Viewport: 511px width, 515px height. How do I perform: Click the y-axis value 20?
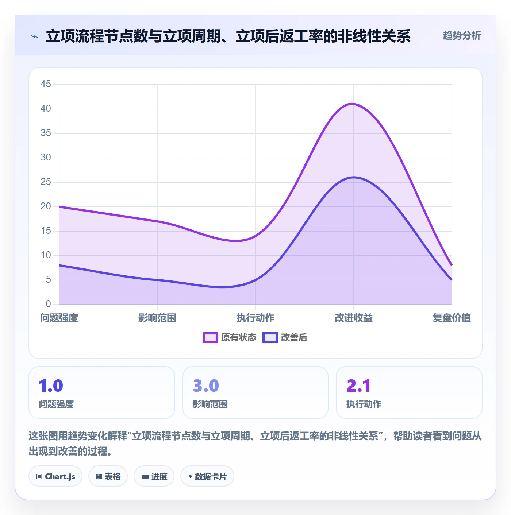click(46, 206)
